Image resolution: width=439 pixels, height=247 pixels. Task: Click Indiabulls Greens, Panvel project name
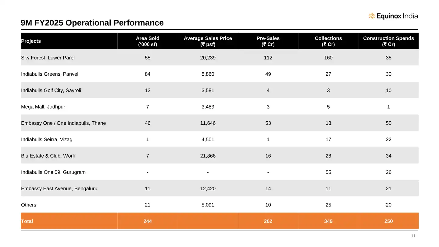click(x=50, y=74)
